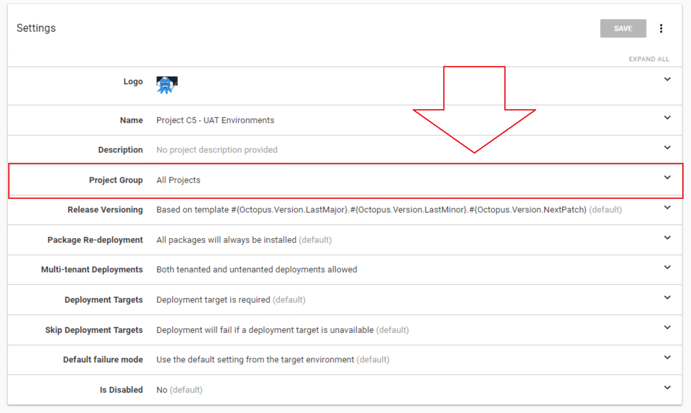
Task: Expand the Default failure mode section
Action: pyautogui.click(x=667, y=357)
